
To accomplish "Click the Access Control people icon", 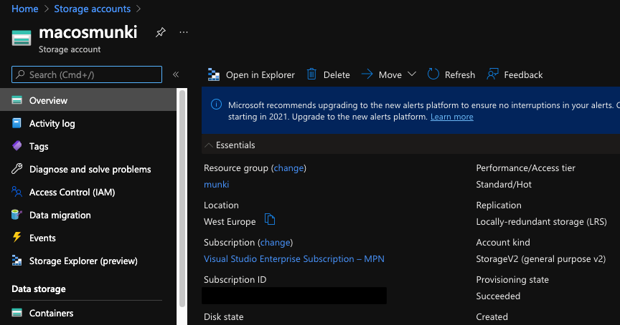I will click(x=17, y=192).
